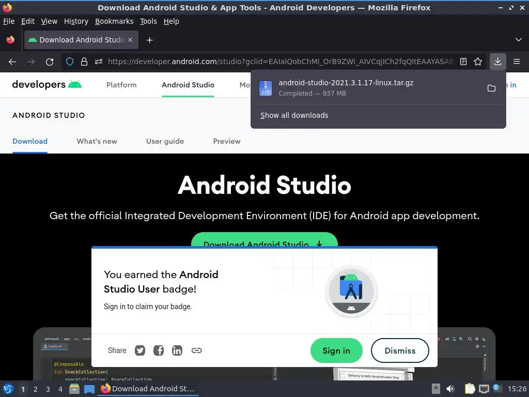
Task: Click show desktop icon in taskbar
Action: coord(89,389)
